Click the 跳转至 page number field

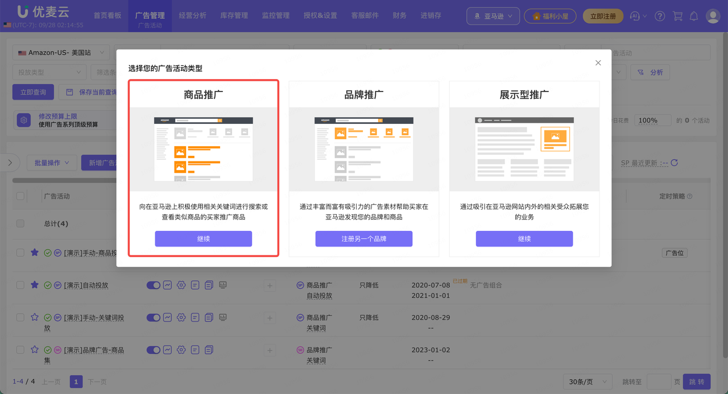pyautogui.click(x=659, y=381)
